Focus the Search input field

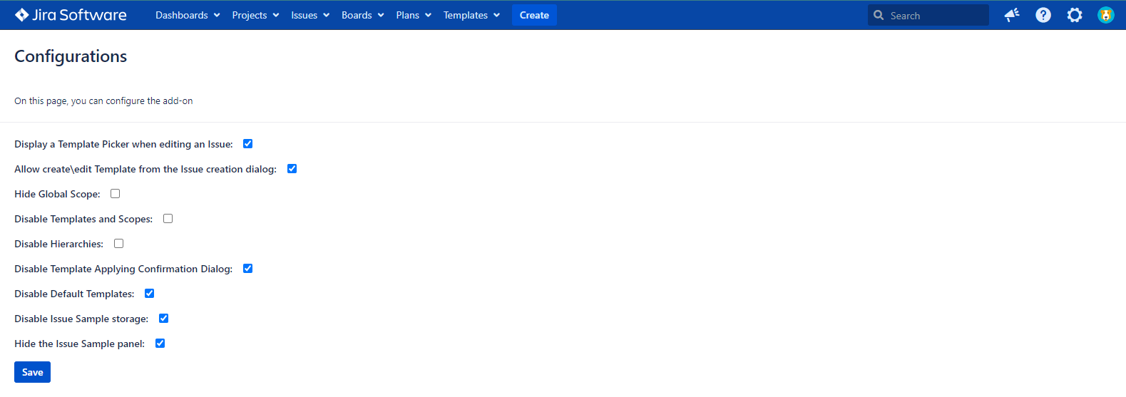click(936, 15)
